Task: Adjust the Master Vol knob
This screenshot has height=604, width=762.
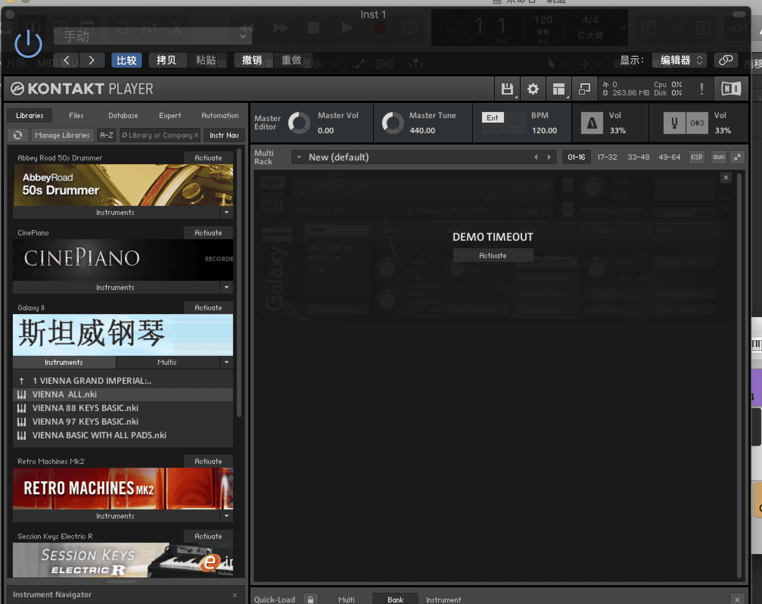Action: pos(299,123)
